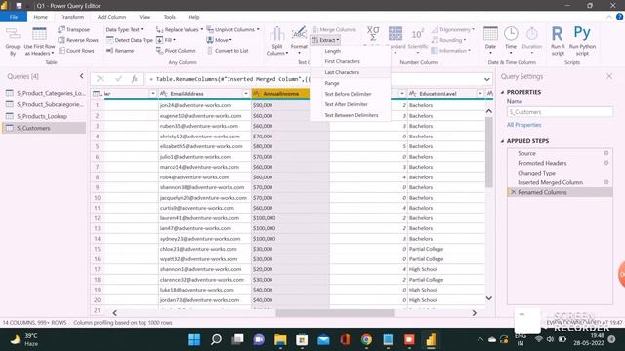Image resolution: width=625 pixels, height=351 pixels.
Task: Open Inserted Merged Column step settings gear
Action: (x=606, y=182)
